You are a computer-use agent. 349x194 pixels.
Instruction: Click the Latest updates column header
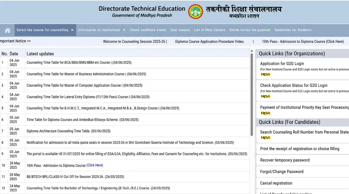click(40, 54)
